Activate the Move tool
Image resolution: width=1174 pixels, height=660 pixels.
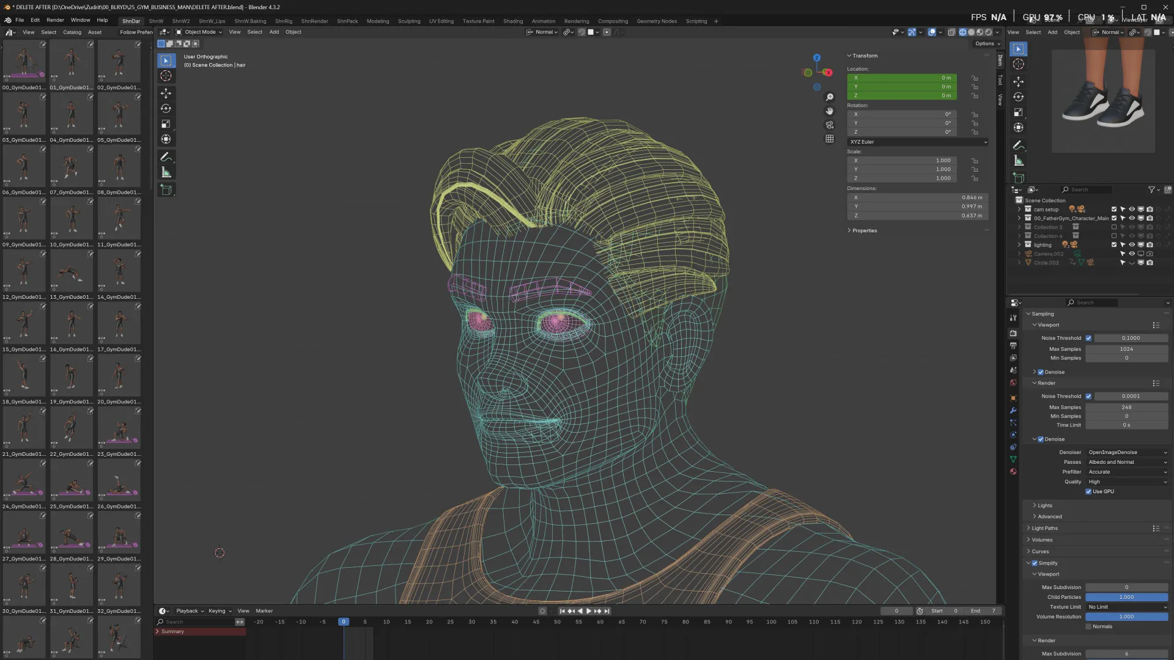(x=166, y=93)
